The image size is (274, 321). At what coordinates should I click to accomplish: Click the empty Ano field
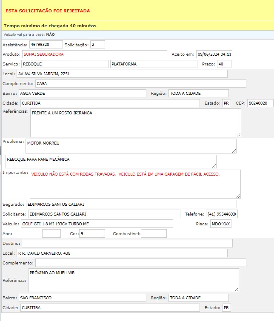[51, 233]
